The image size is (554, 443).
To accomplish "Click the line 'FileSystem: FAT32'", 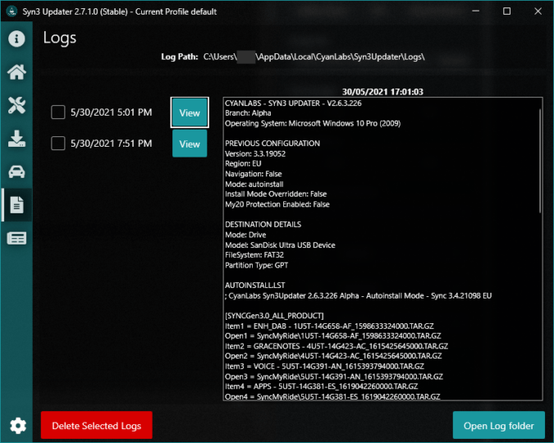I will 254,254.
